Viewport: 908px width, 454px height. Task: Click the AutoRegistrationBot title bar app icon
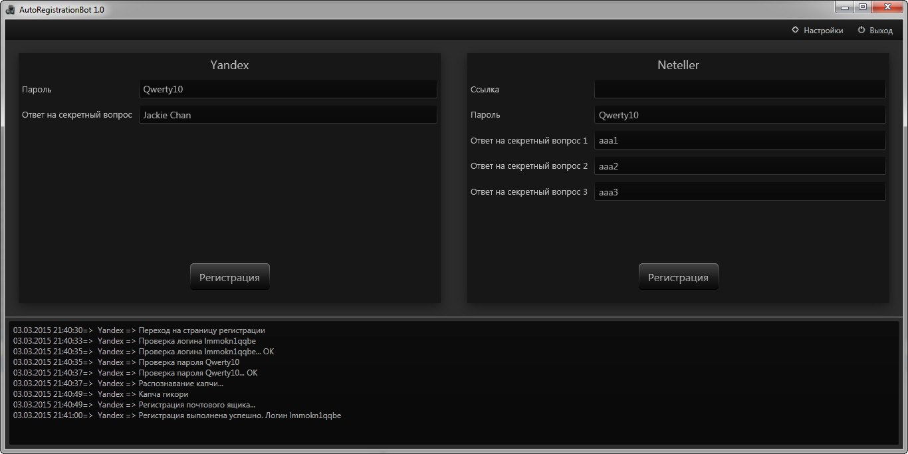tap(10, 9)
